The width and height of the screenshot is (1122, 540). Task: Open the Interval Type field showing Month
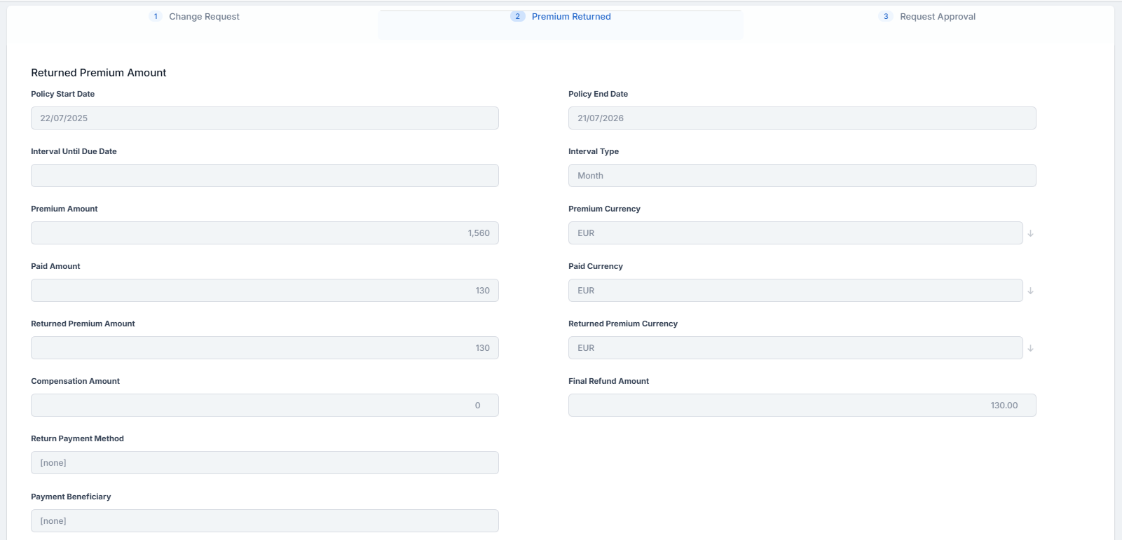[x=802, y=176]
